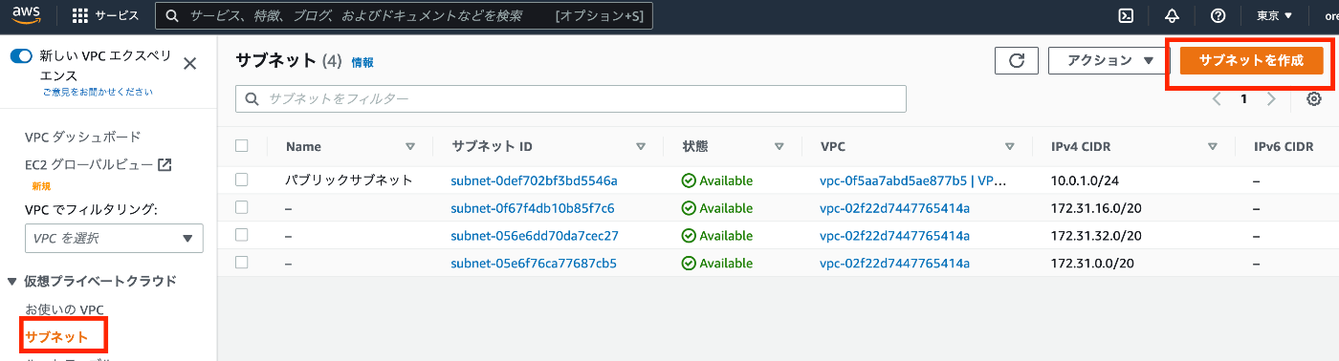Open table preferences gear icon
The width and height of the screenshot is (1339, 361).
(x=1314, y=99)
